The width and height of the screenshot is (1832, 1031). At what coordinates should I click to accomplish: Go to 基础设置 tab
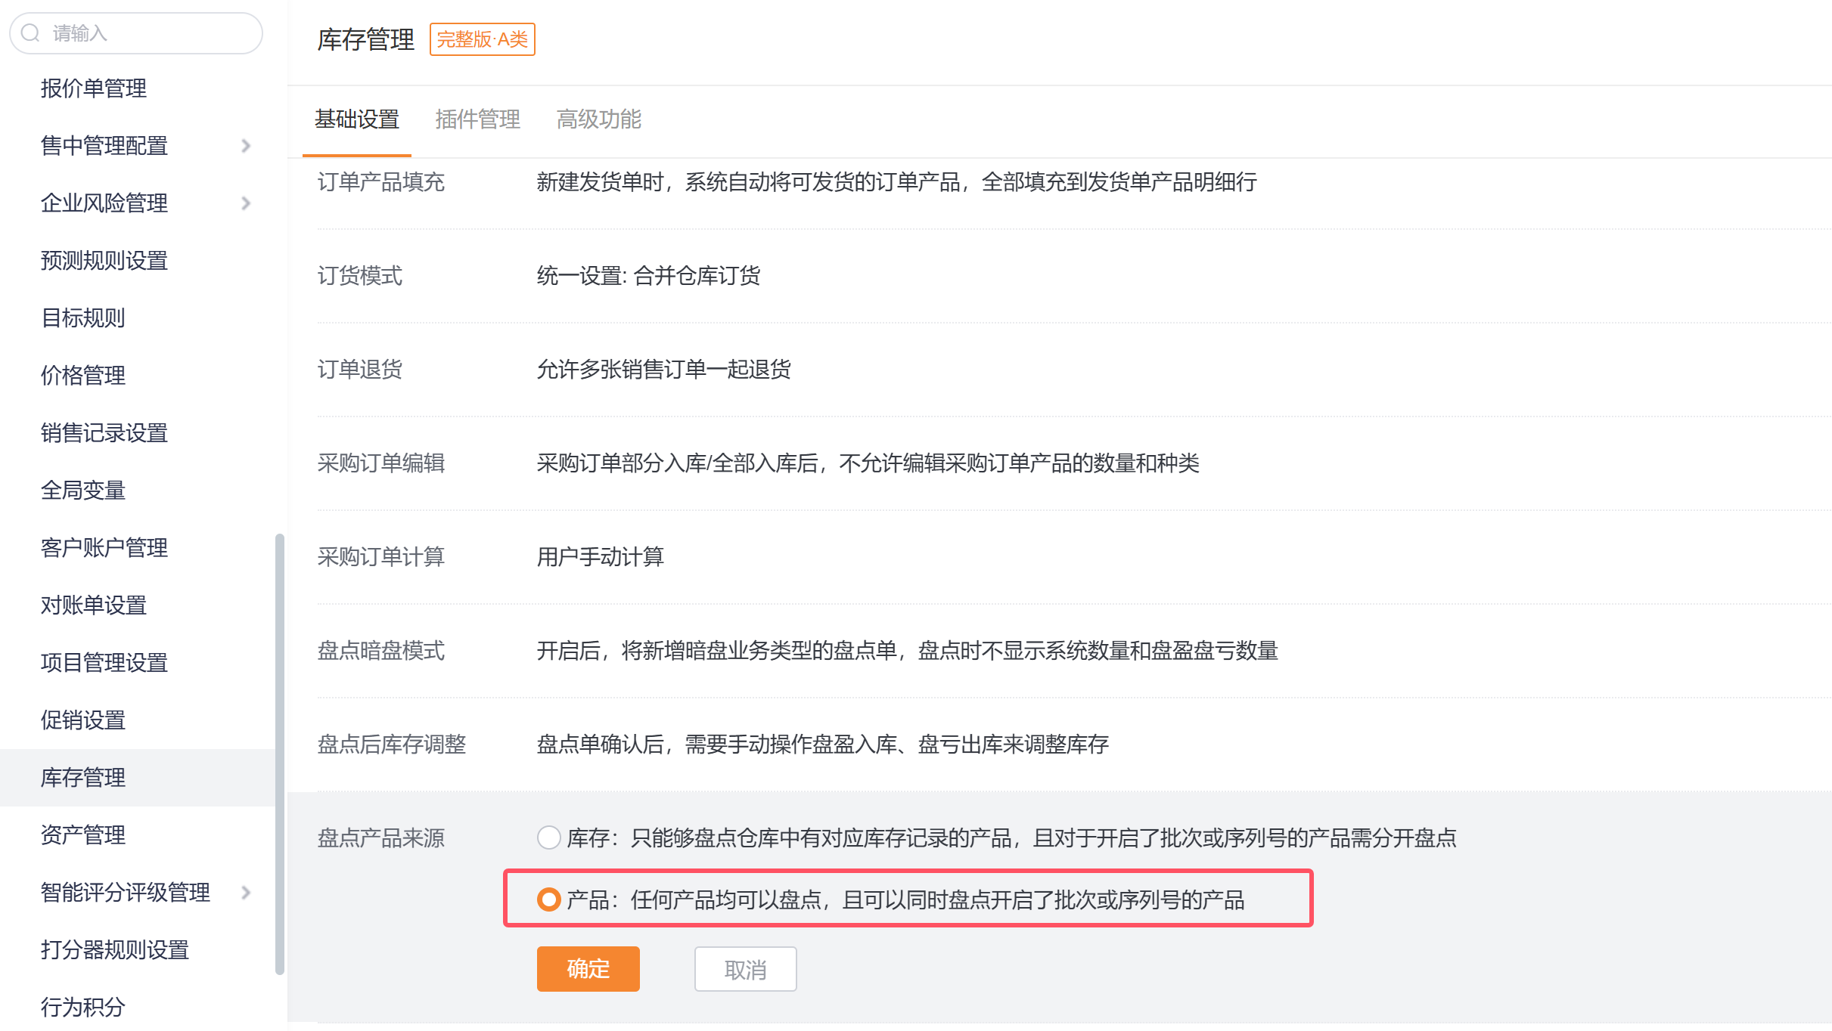click(x=356, y=119)
